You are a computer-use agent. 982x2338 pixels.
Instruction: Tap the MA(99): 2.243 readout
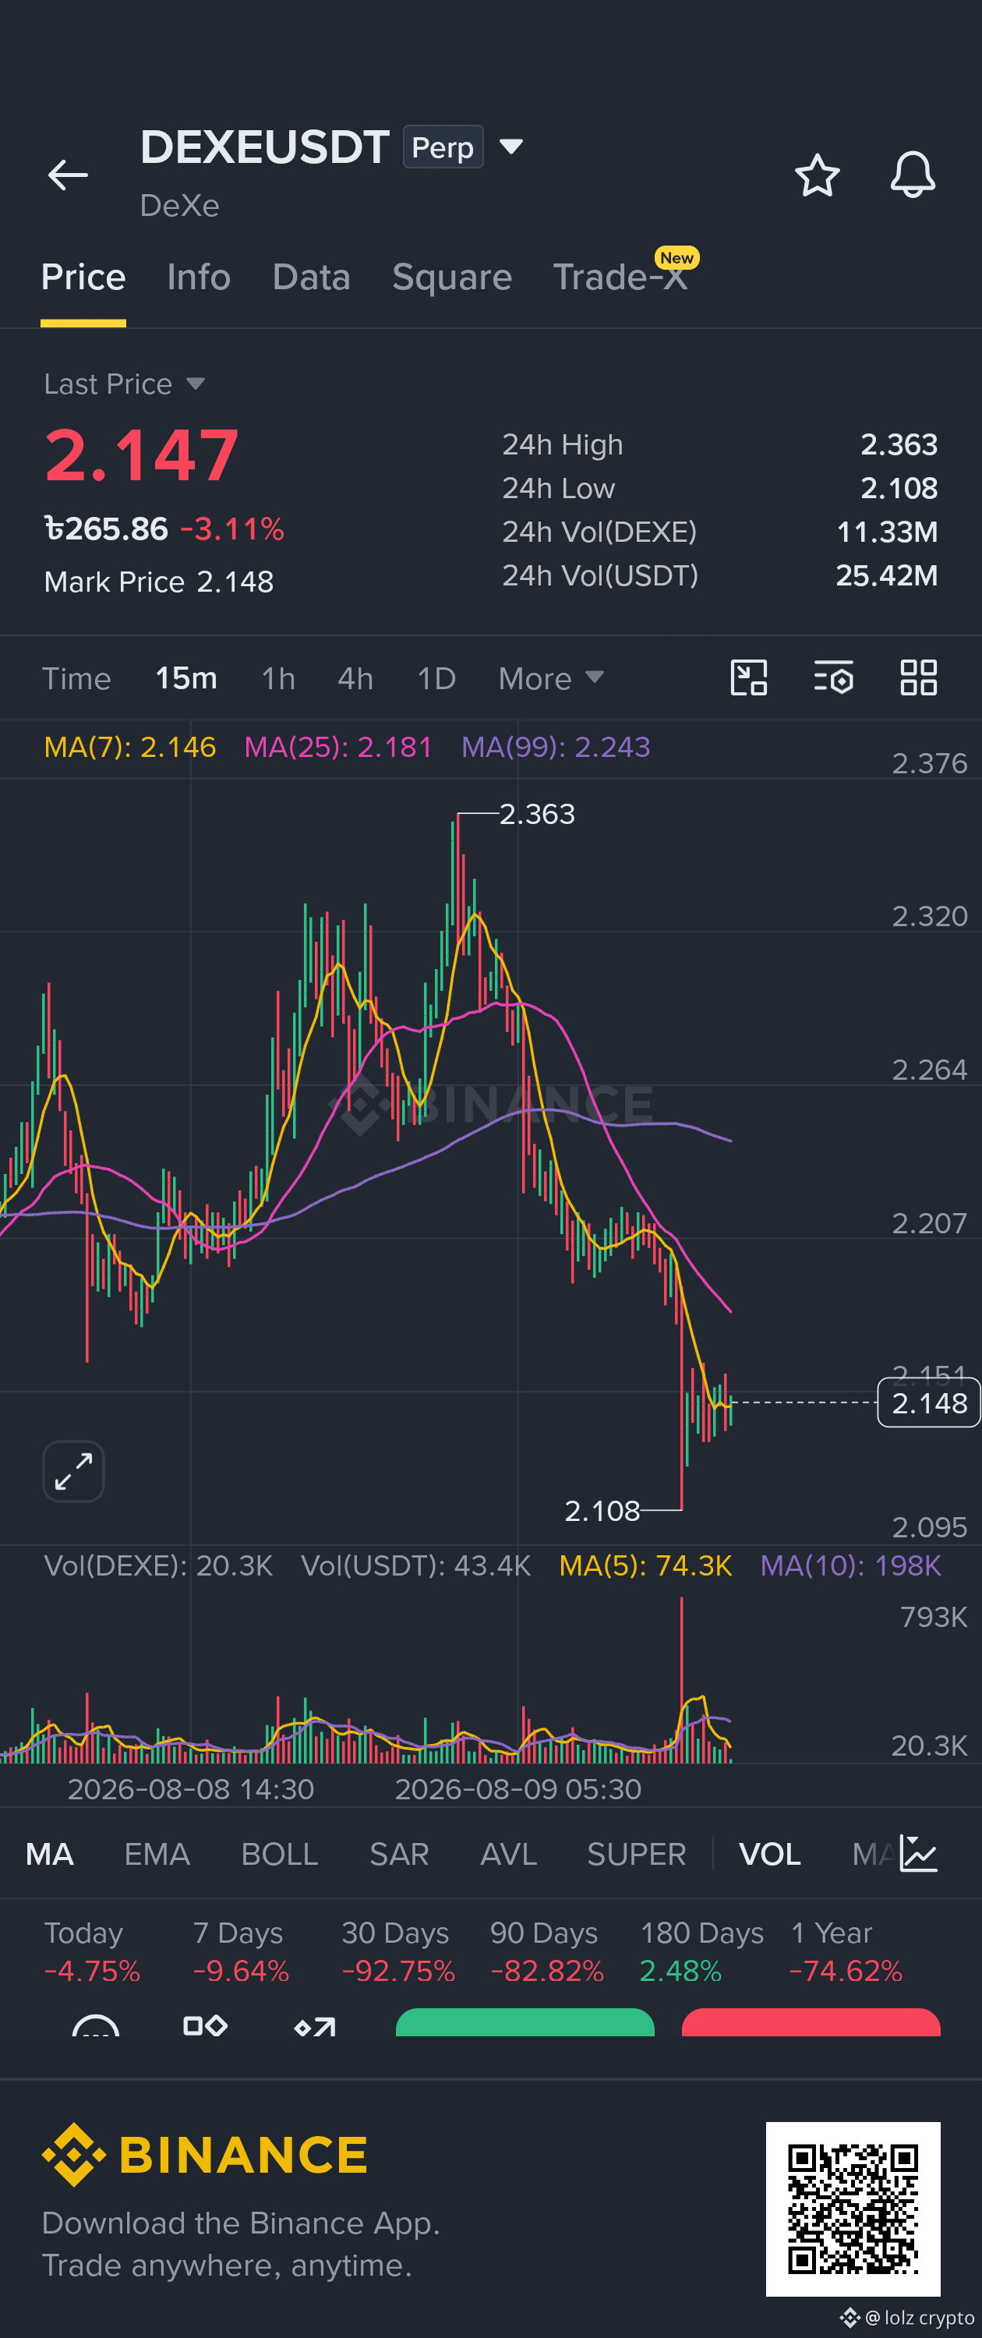pyautogui.click(x=556, y=747)
